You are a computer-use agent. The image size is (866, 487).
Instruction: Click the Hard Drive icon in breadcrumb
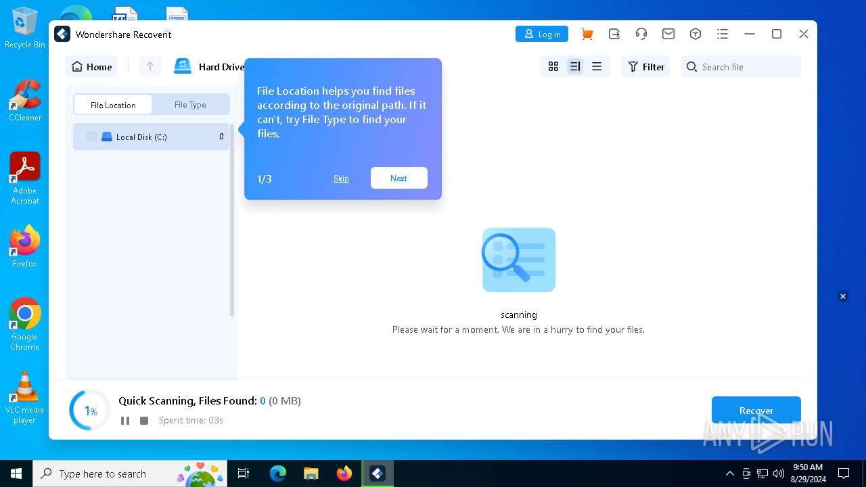point(183,66)
